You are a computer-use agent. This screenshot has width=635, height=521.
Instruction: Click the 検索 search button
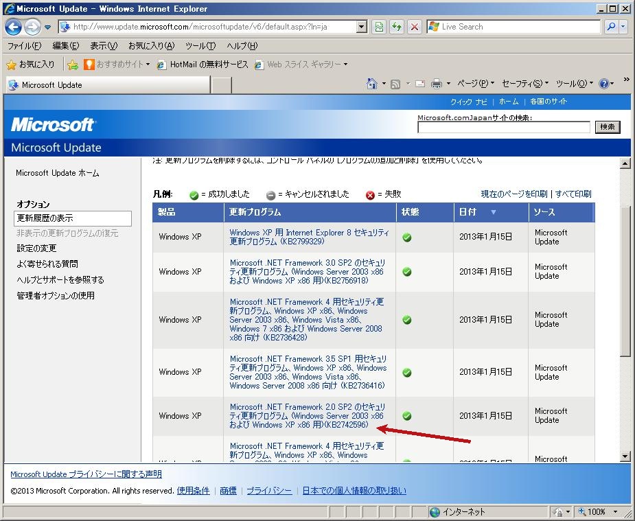[x=608, y=127]
